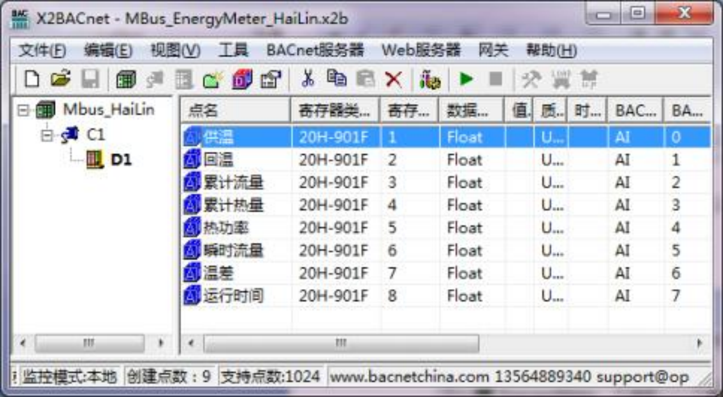The image size is (723, 397).
Task: Click the tree pane scroll right arrow
Action: (x=161, y=343)
